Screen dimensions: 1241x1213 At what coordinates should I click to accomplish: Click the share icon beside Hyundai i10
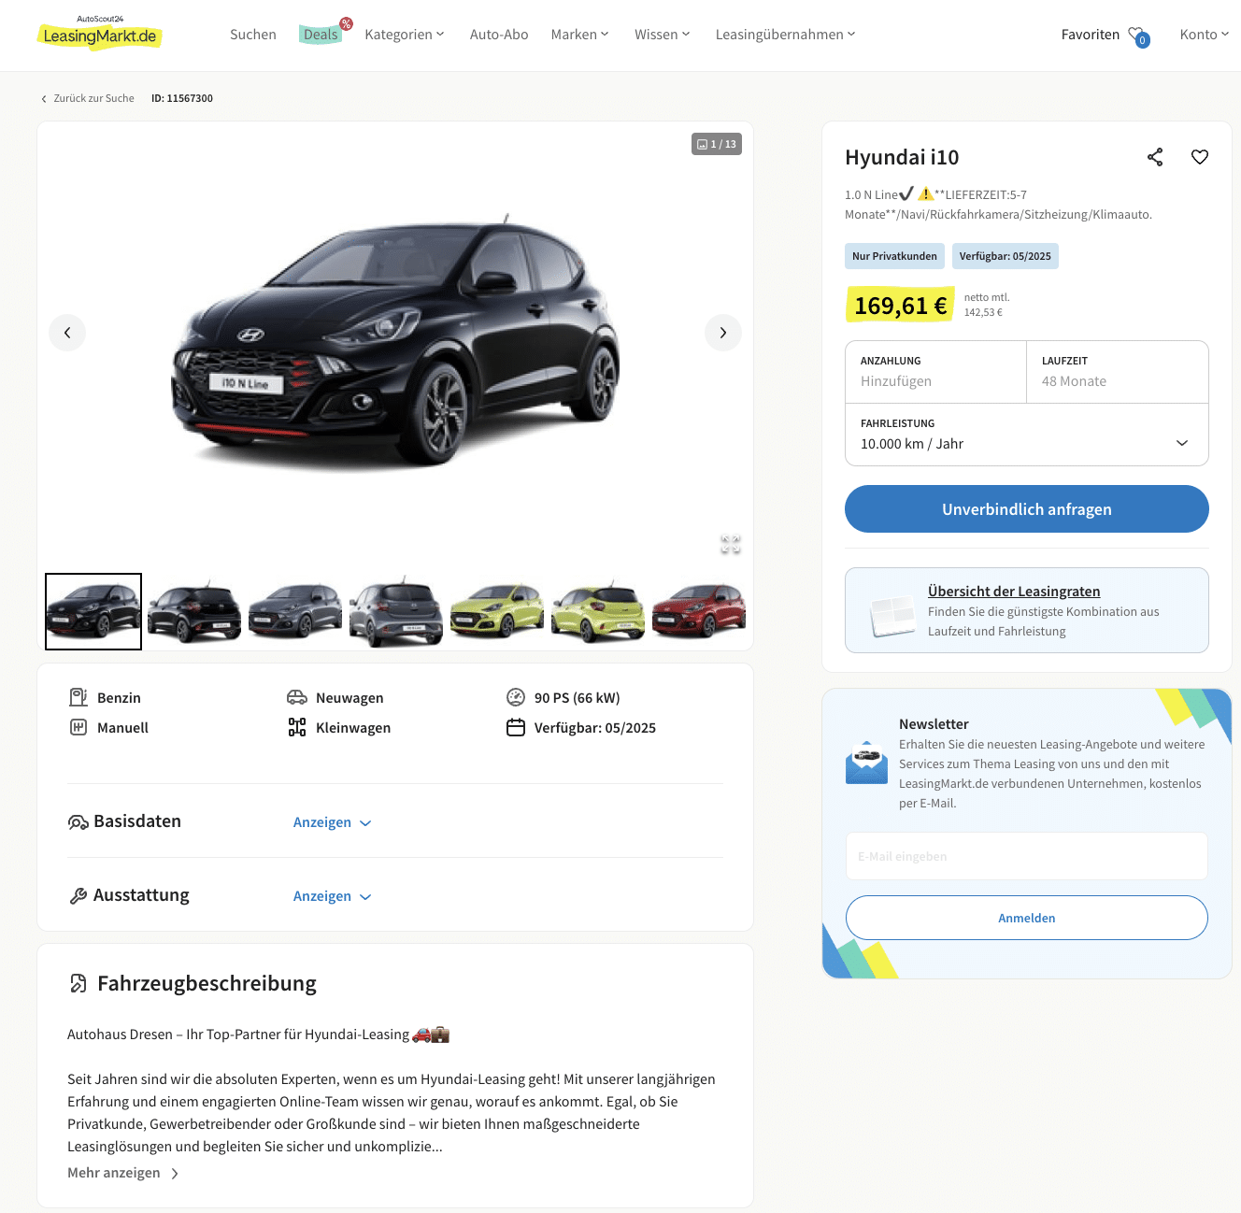[x=1155, y=157]
